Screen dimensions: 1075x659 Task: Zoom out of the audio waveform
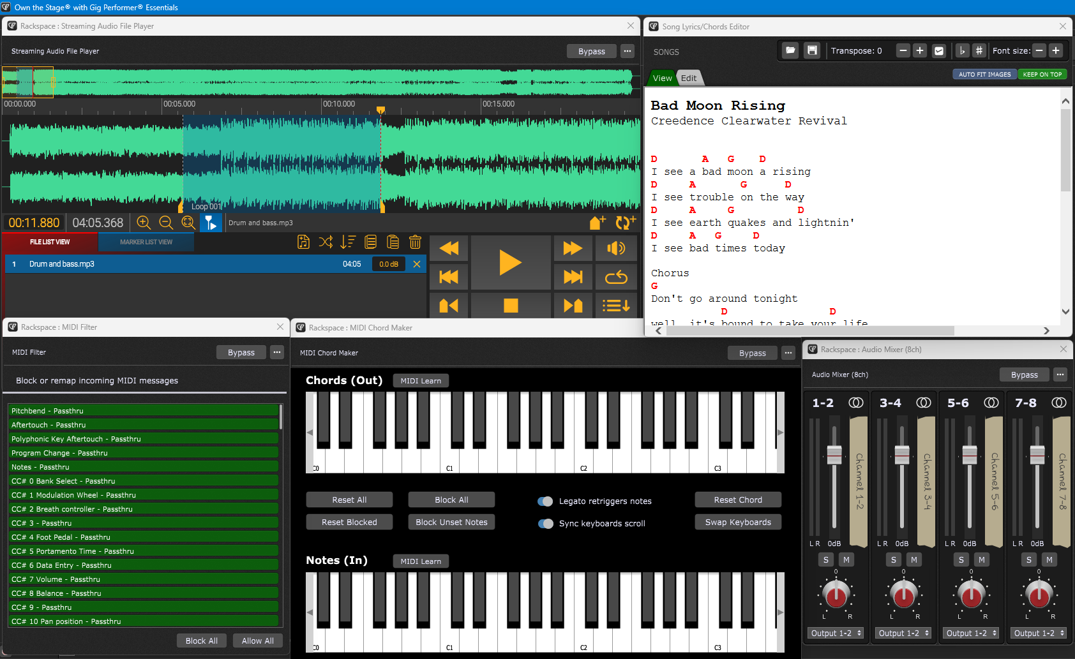(x=166, y=222)
